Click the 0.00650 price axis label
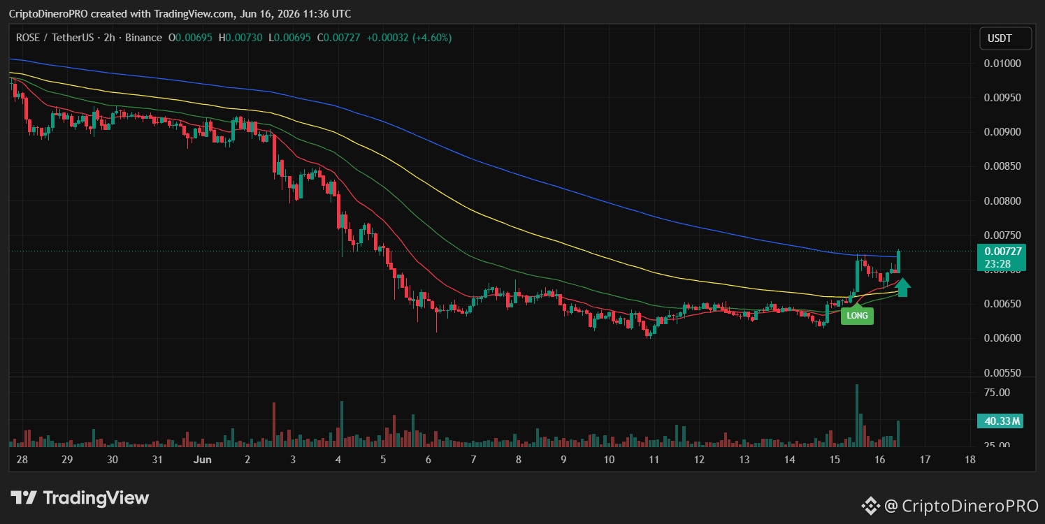1045x524 pixels. coord(1002,304)
